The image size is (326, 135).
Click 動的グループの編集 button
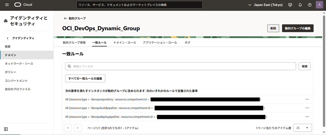(x=298, y=28)
